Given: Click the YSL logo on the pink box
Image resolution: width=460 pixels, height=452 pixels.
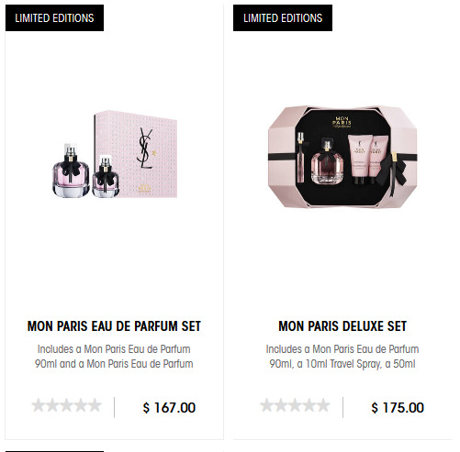Looking at the screenshot, I should pyautogui.click(x=145, y=149).
